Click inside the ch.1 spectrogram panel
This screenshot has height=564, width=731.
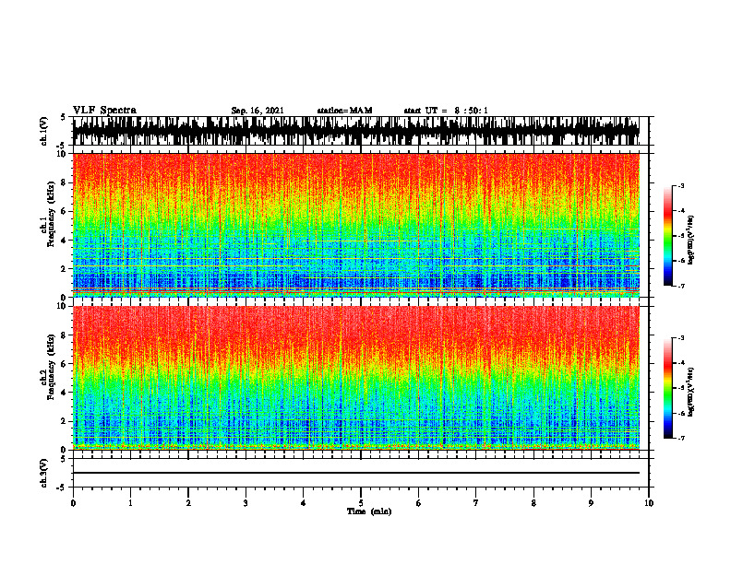(356, 225)
